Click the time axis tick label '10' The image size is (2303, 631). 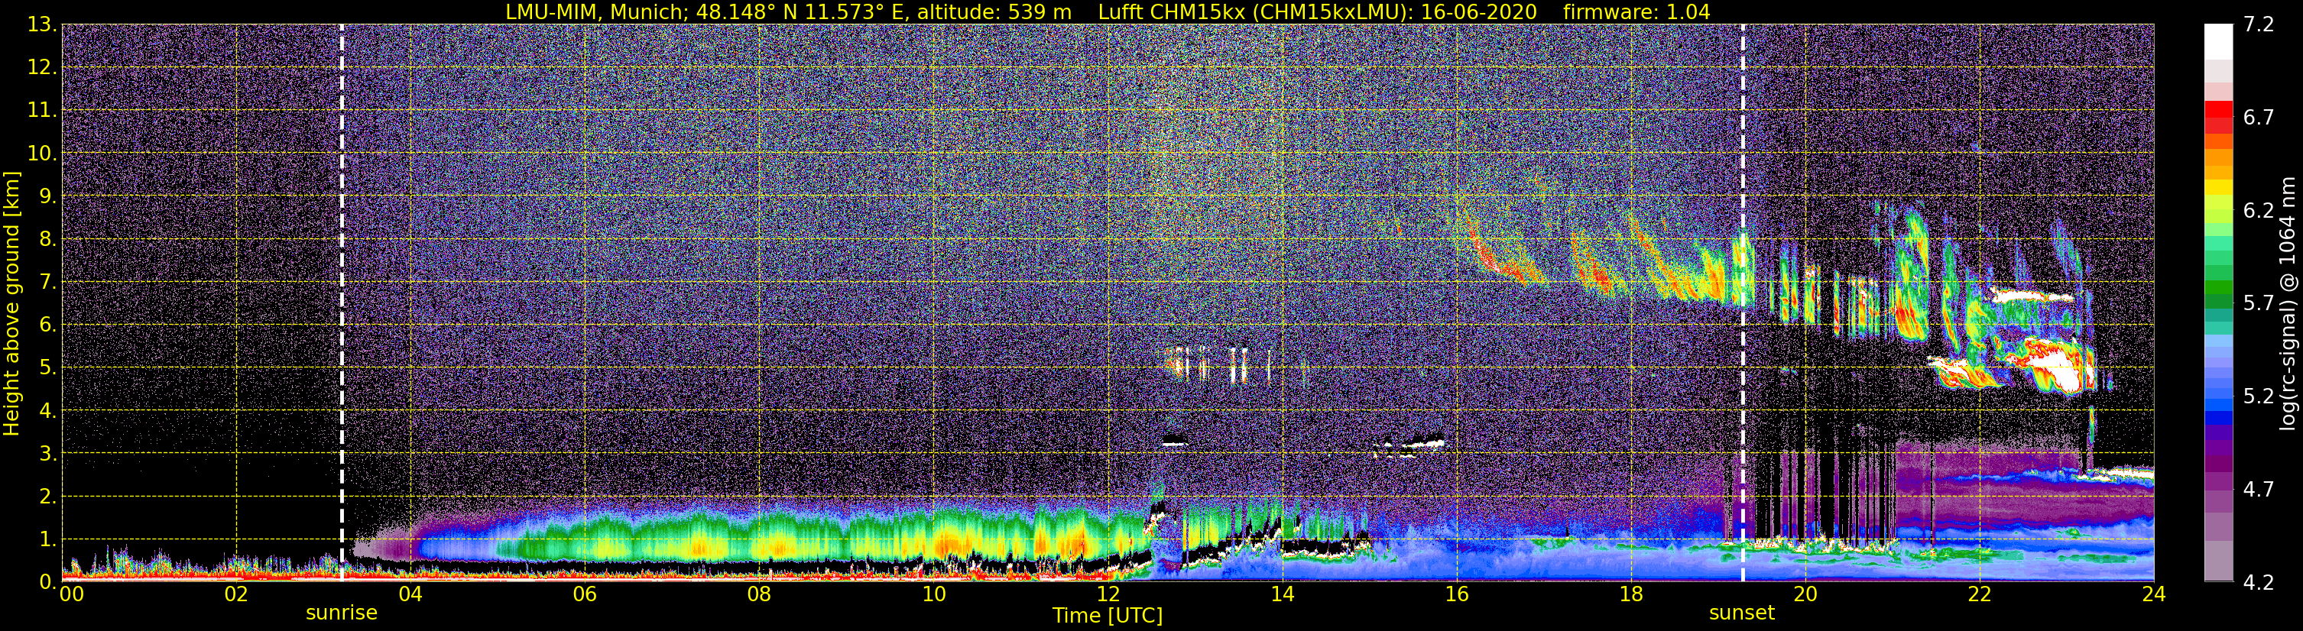tap(933, 594)
